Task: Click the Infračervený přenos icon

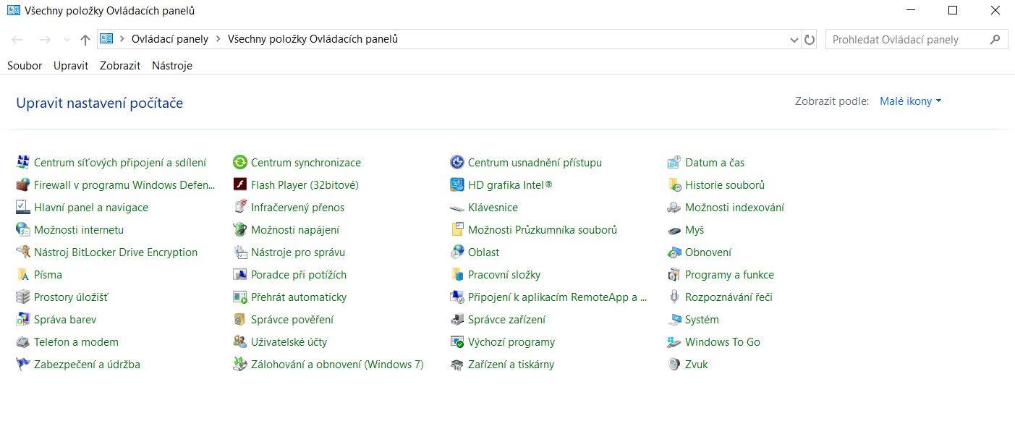Action: pyautogui.click(x=239, y=208)
